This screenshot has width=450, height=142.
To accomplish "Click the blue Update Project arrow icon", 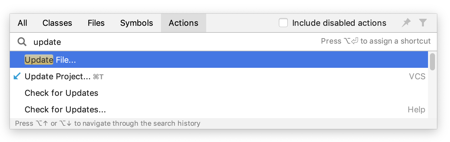I will (x=17, y=76).
